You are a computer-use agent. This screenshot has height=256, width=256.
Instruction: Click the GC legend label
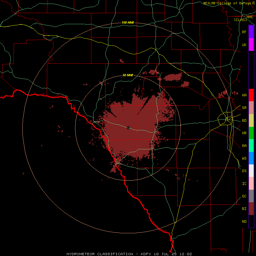tap(244, 196)
